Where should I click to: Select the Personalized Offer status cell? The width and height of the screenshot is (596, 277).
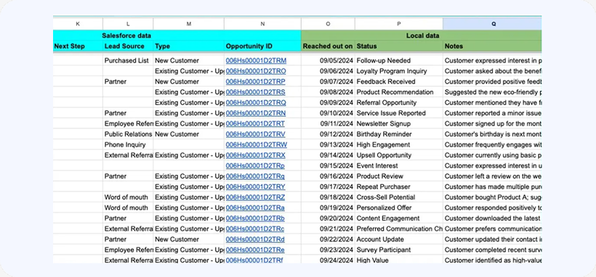coord(399,207)
